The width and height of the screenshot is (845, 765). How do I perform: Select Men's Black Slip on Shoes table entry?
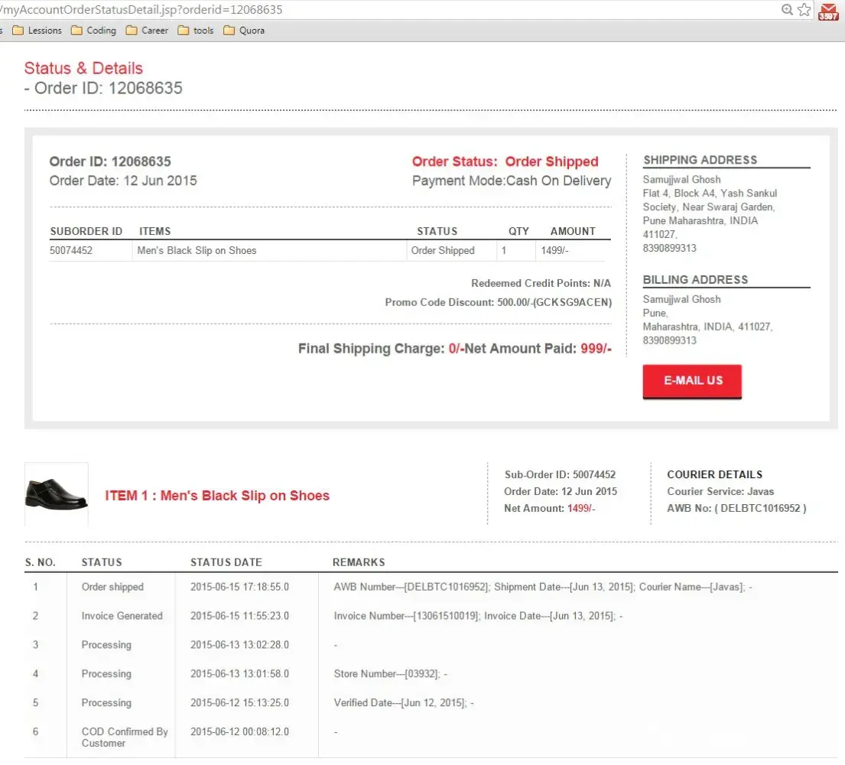pyautogui.click(x=197, y=250)
